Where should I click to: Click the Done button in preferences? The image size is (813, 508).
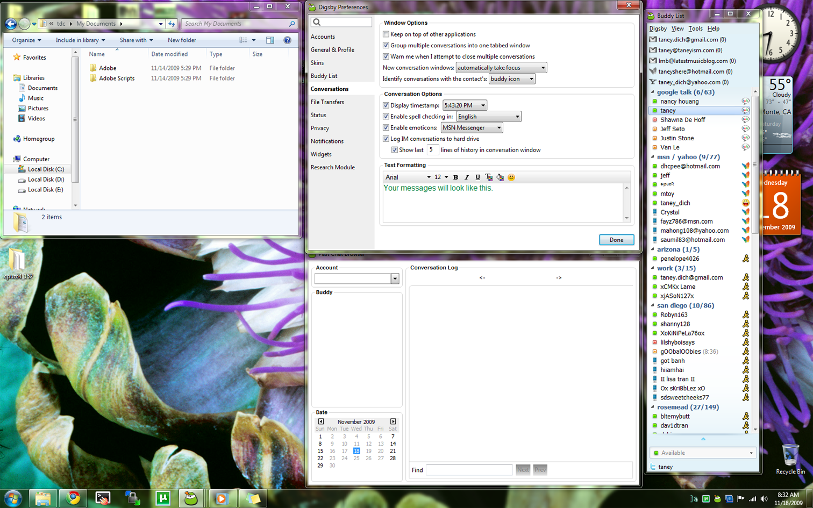pyautogui.click(x=616, y=240)
